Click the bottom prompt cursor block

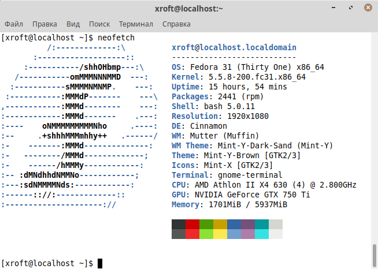point(100,263)
